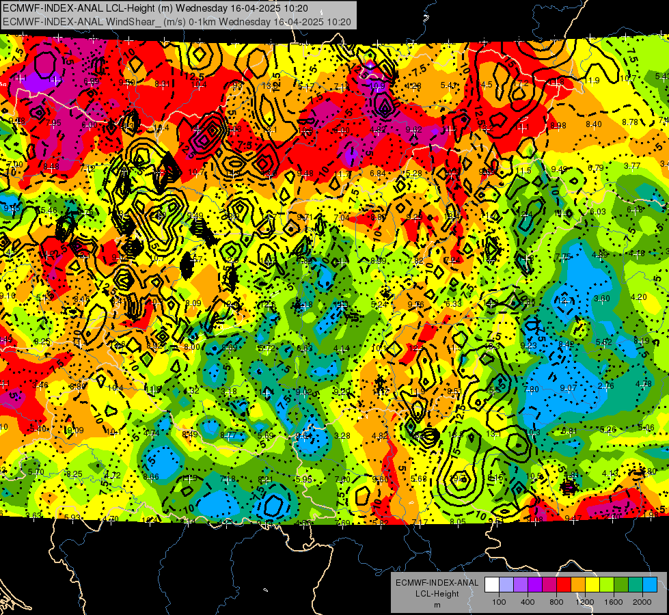669x615 pixels.
Task: Click the grid value 9.07
Action: pos(569,387)
